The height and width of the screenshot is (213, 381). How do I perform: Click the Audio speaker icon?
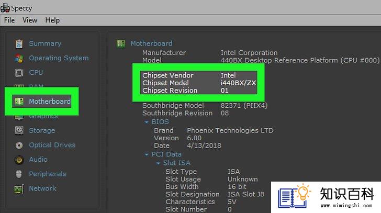(19, 160)
